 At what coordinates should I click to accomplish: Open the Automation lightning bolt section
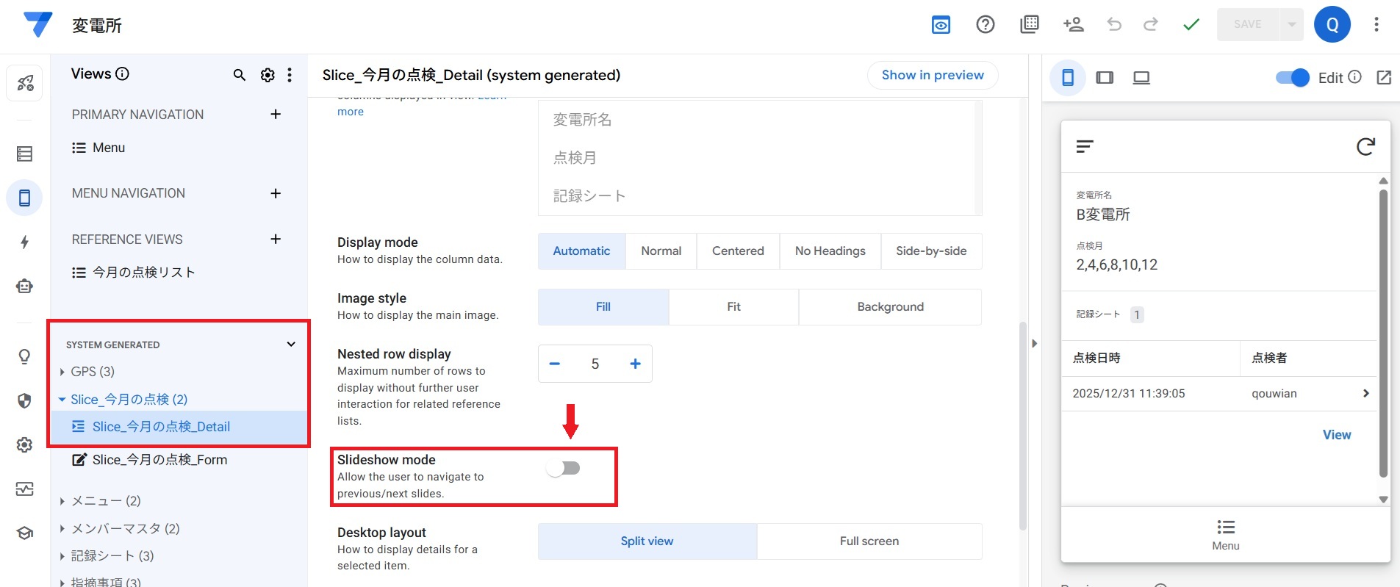[x=24, y=242]
